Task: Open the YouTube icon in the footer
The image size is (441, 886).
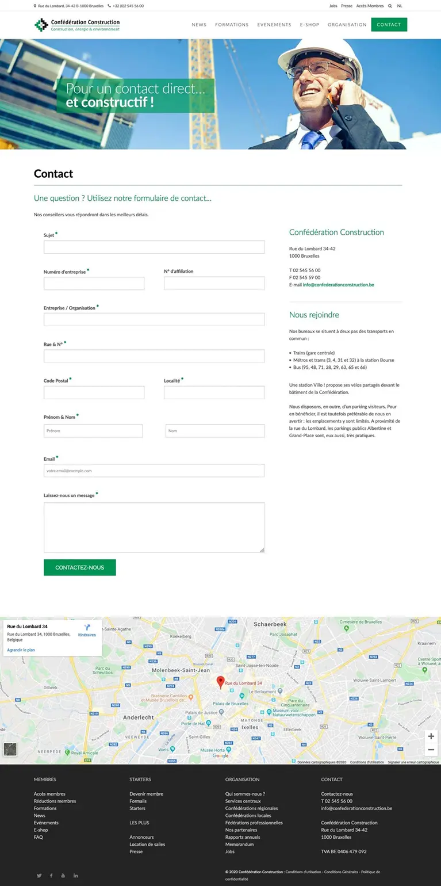Action: (63, 876)
